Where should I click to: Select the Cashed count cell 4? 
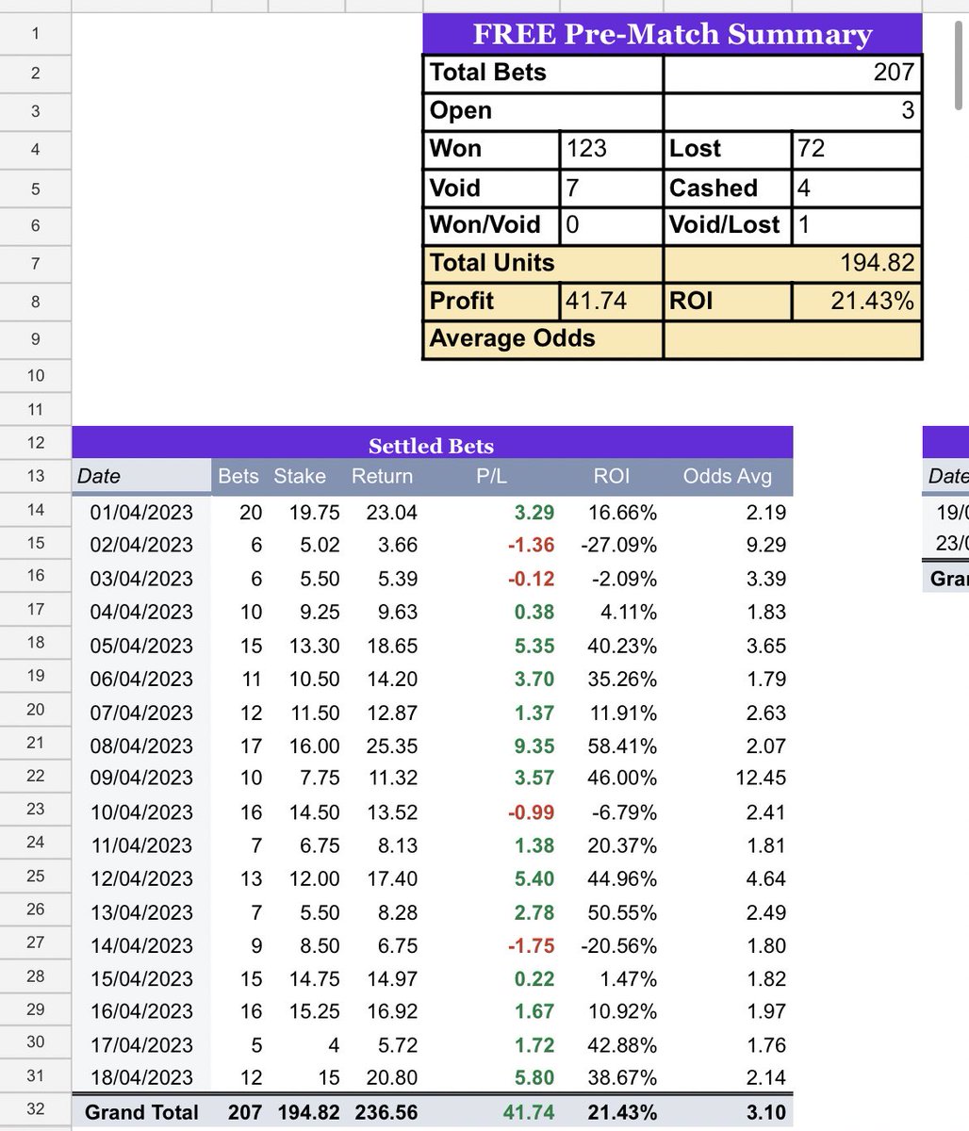click(x=857, y=188)
